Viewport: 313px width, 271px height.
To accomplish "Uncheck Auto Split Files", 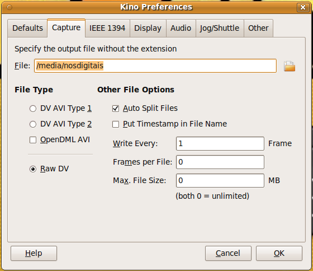I will [116, 109].
